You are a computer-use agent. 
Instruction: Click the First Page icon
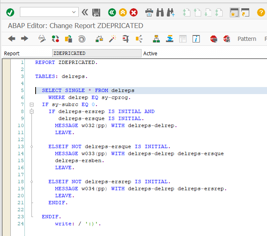click(186, 12)
